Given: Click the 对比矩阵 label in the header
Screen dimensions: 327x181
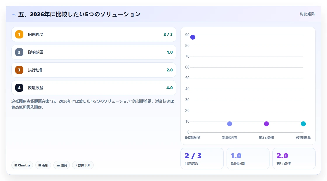Looking at the screenshot, I should pyautogui.click(x=307, y=14).
